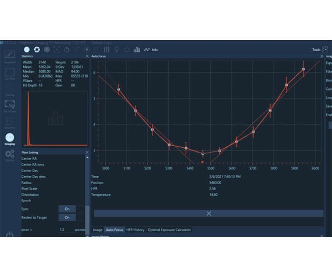Open the Optimal Exposure Calculator tab

tap(169, 230)
